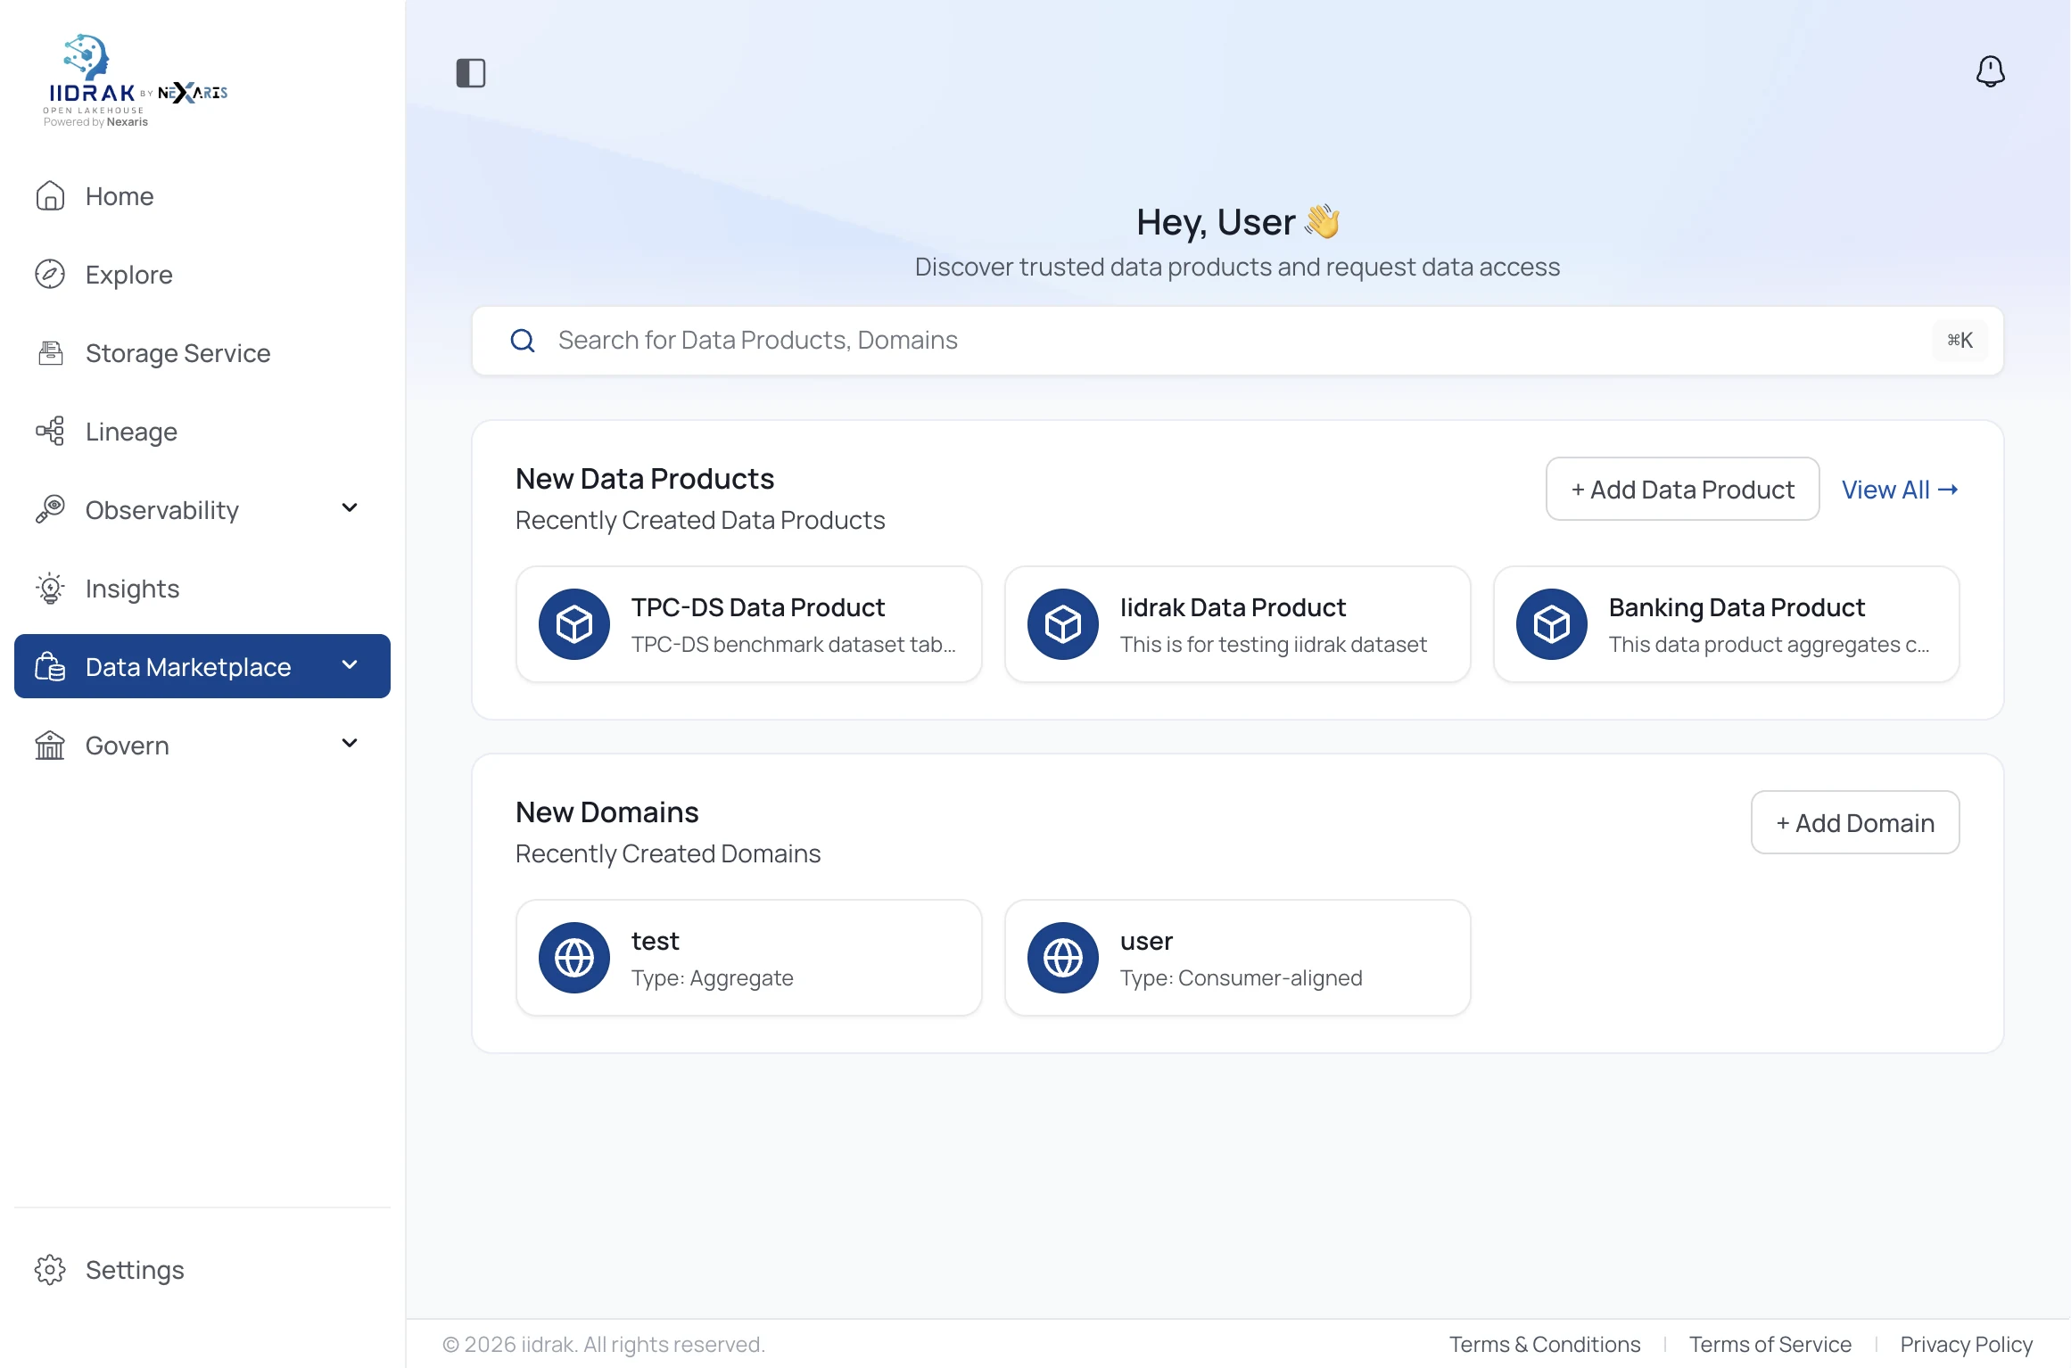Open notifications bell icon
2071x1368 pixels.
(1990, 71)
